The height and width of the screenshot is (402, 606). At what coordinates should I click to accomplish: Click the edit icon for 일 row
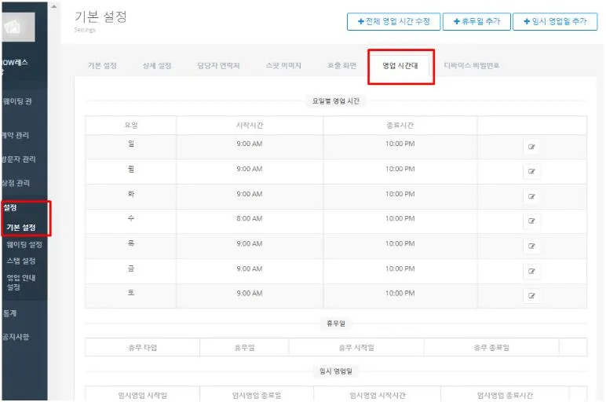click(531, 147)
